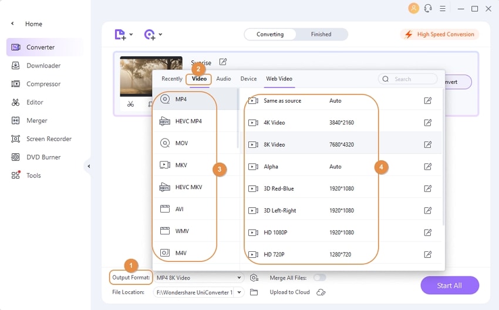
Task: Open the add files dropdown arrow
Action: [x=131, y=35]
